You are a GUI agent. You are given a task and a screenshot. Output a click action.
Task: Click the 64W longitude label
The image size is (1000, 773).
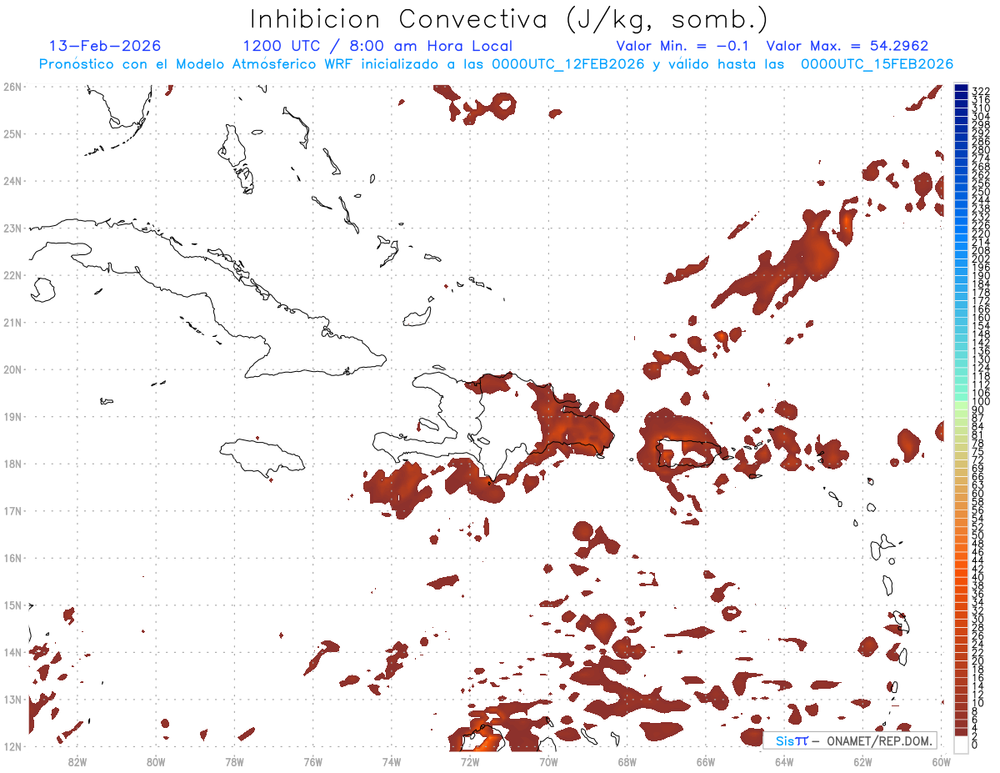783,760
